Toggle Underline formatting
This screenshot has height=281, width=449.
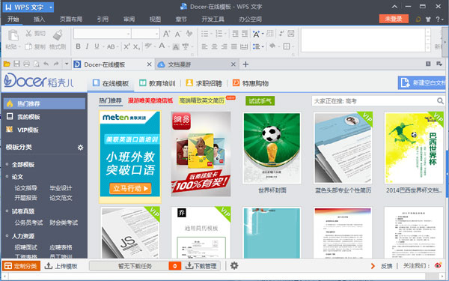(x=97, y=46)
